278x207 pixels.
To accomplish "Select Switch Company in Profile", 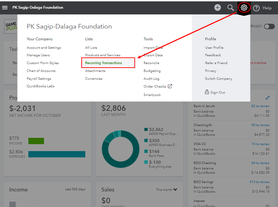I will pyautogui.click(x=218, y=79).
